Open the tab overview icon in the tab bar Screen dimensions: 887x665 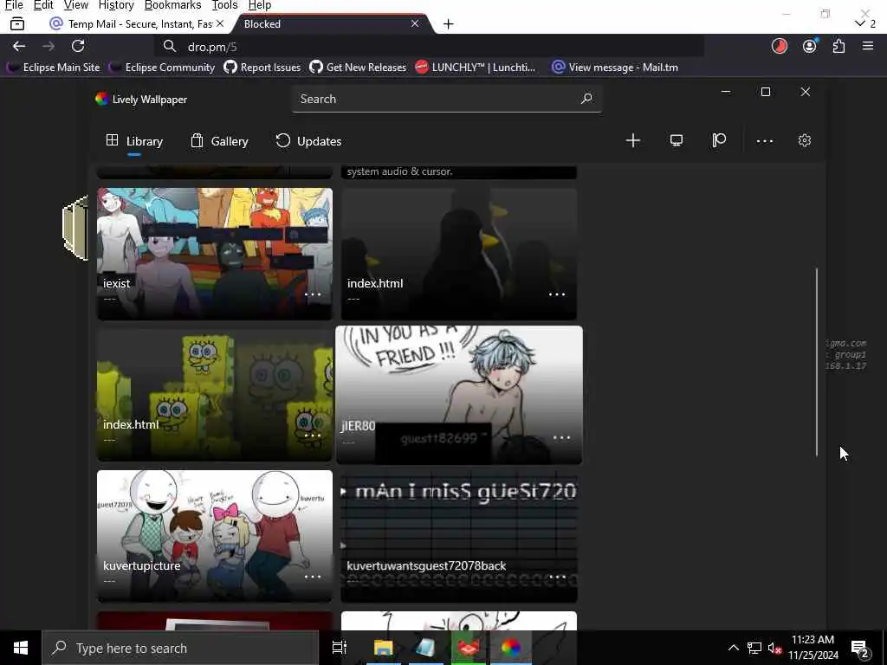(x=17, y=23)
